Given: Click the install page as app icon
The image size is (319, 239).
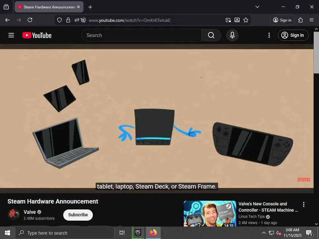Looking at the screenshot, I should click(x=237, y=20).
